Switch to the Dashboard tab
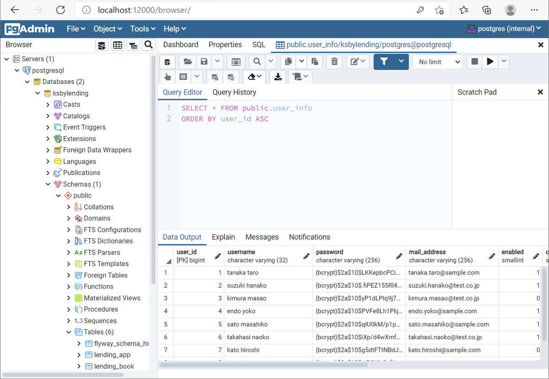Viewport: 549px width, 379px height. point(181,45)
